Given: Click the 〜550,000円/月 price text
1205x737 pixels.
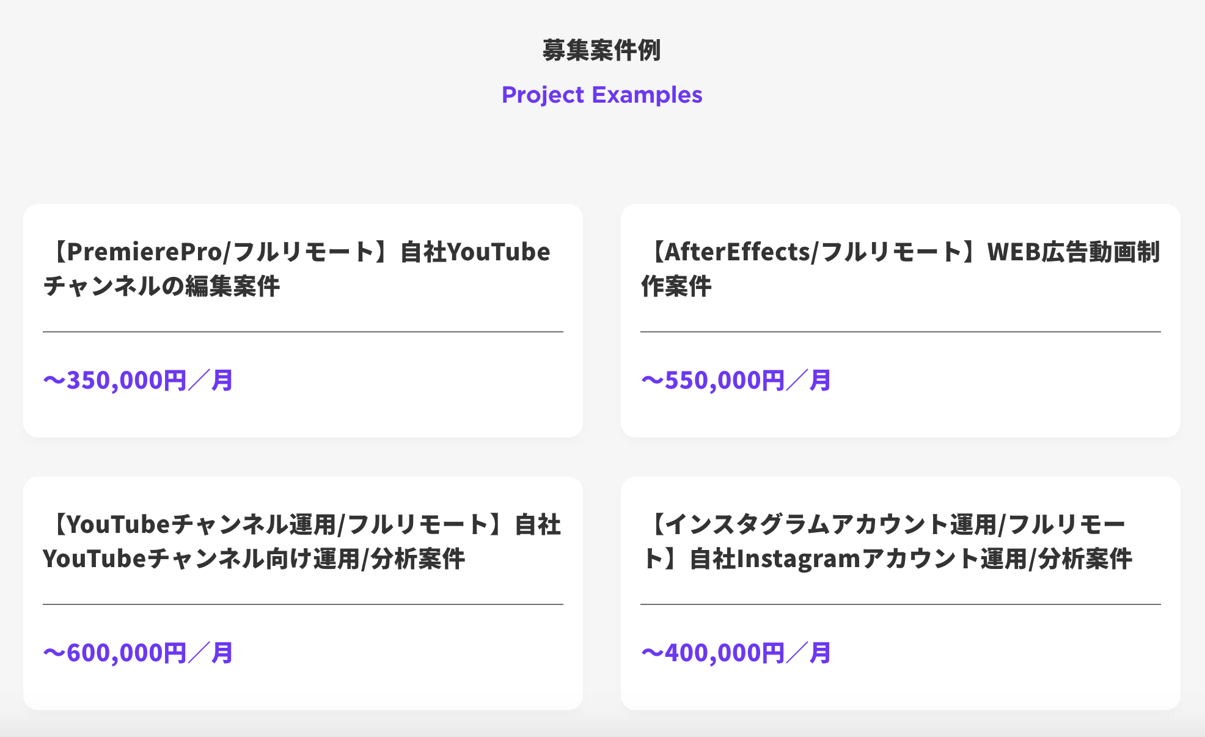Looking at the screenshot, I should (x=736, y=380).
